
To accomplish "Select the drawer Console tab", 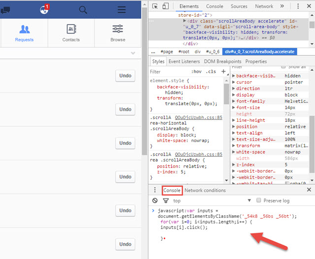I will (172, 190).
